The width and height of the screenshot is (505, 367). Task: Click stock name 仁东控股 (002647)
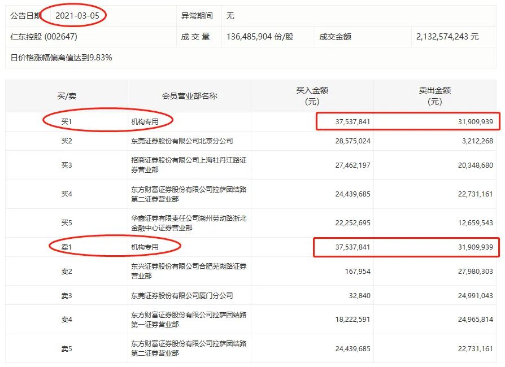pyautogui.click(x=44, y=37)
